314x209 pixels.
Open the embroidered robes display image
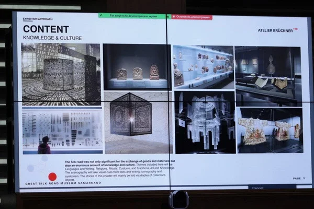pyautogui.click(x=270, y=131)
